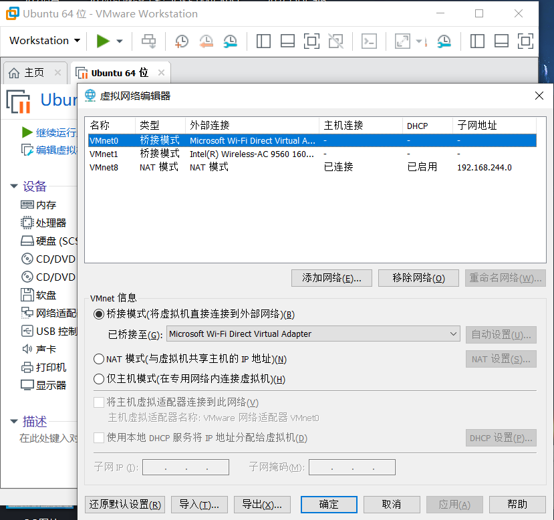Viewport: 554px width, 520px height.
Task: Click 确定 OK button
Action: click(x=329, y=505)
